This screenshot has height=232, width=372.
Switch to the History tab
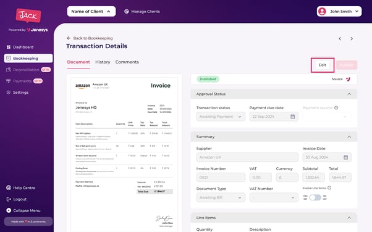pos(103,62)
